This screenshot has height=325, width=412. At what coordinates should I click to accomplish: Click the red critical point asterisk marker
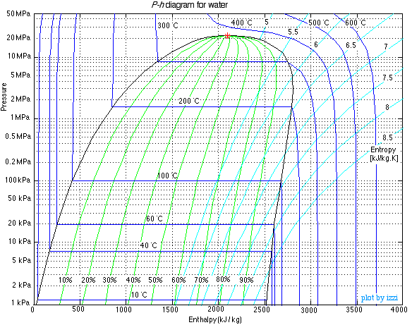[x=228, y=36]
